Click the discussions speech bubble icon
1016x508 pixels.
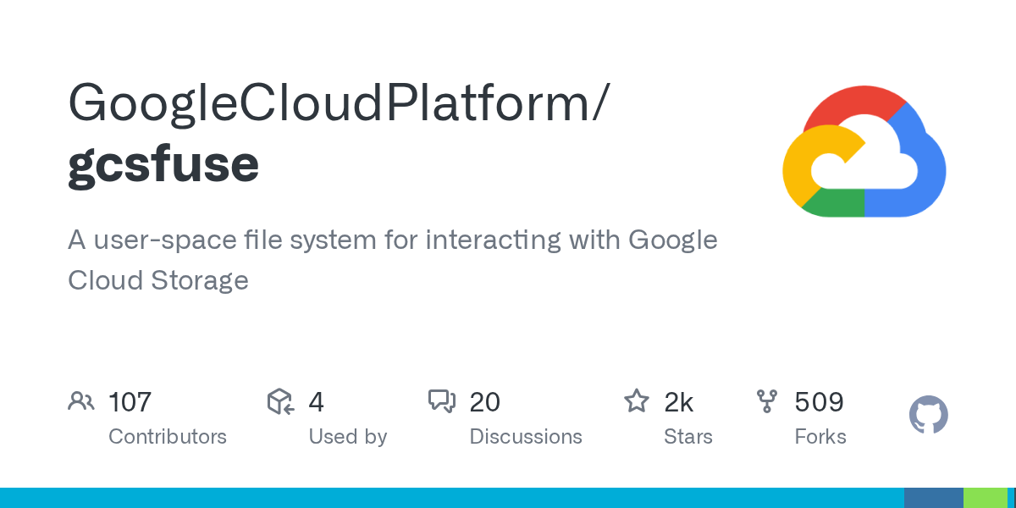(442, 401)
